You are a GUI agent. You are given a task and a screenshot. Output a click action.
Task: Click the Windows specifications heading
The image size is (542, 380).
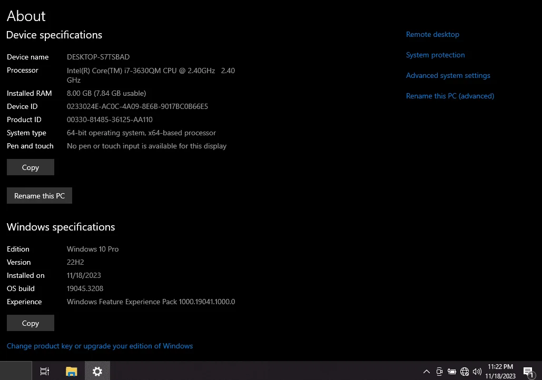(61, 227)
